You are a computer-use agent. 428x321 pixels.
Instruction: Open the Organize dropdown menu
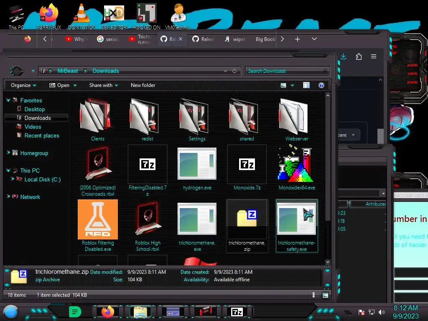tap(23, 85)
